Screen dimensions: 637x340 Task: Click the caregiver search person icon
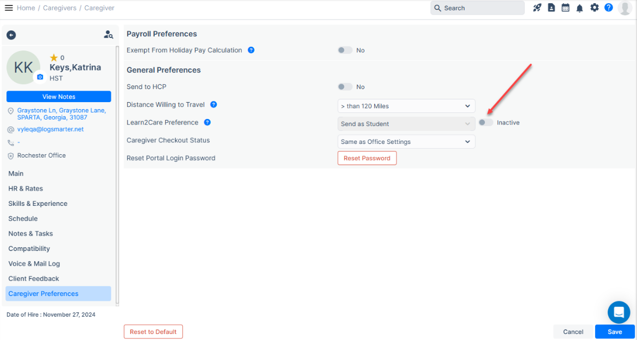click(109, 35)
